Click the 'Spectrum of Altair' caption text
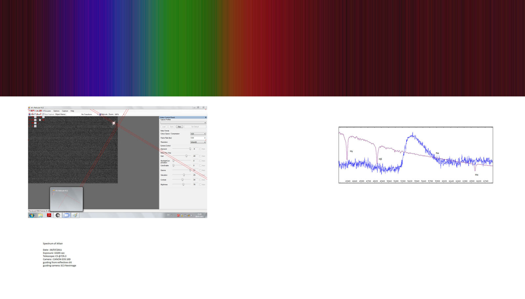This screenshot has width=525, height=299. click(53, 243)
